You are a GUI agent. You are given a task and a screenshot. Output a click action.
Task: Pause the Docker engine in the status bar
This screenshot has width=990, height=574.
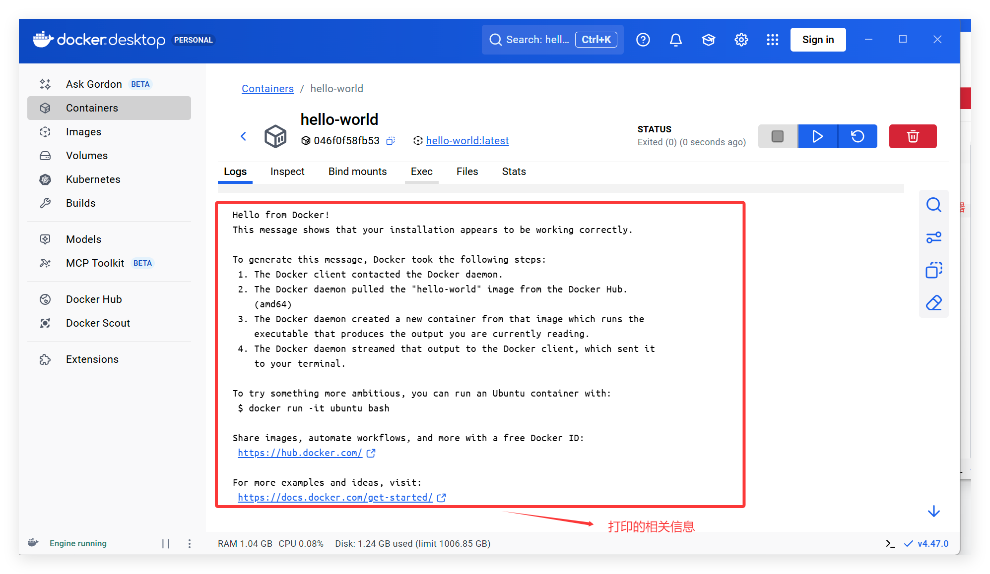(x=166, y=544)
